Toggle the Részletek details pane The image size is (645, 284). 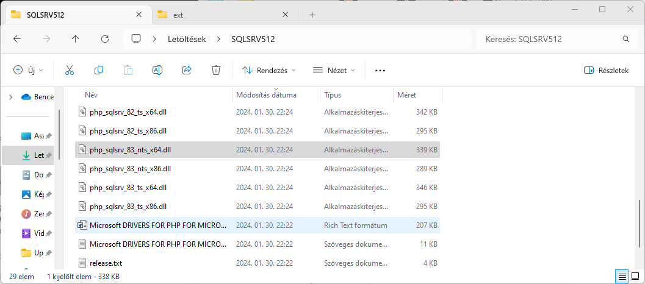[x=607, y=70]
